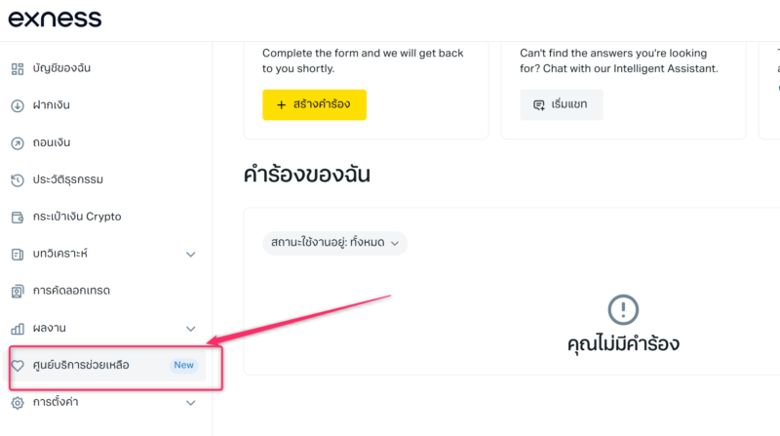The height and width of the screenshot is (436, 780).
Task: Click the transaction history clock icon
Action: click(x=17, y=179)
